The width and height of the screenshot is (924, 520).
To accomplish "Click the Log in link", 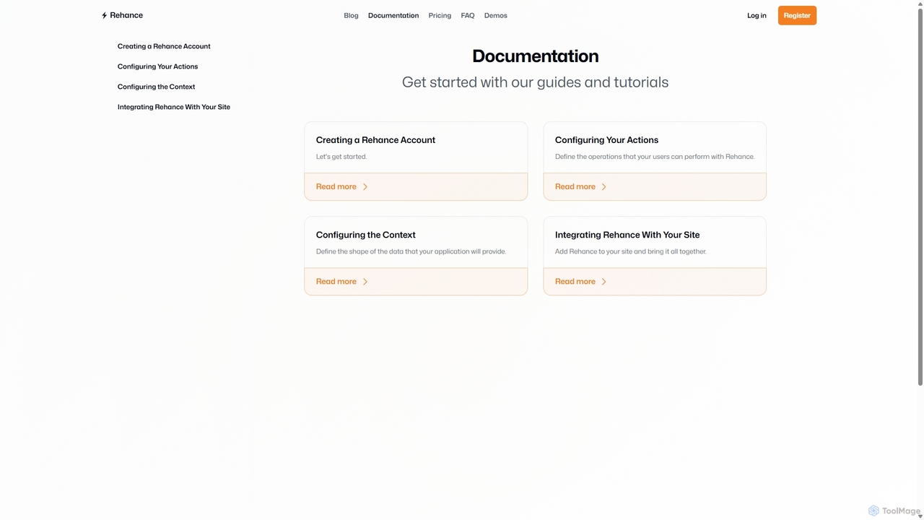I will pyautogui.click(x=757, y=15).
